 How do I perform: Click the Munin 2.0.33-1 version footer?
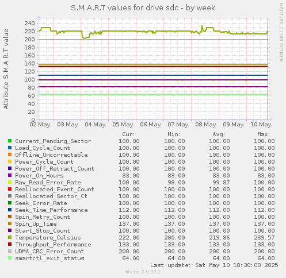(x=143, y=272)
